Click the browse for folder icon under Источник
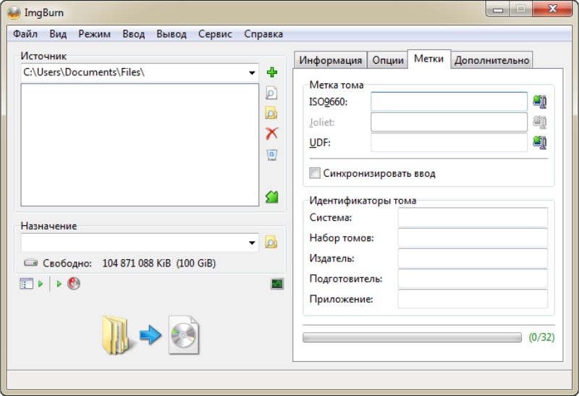 click(271, 113)
